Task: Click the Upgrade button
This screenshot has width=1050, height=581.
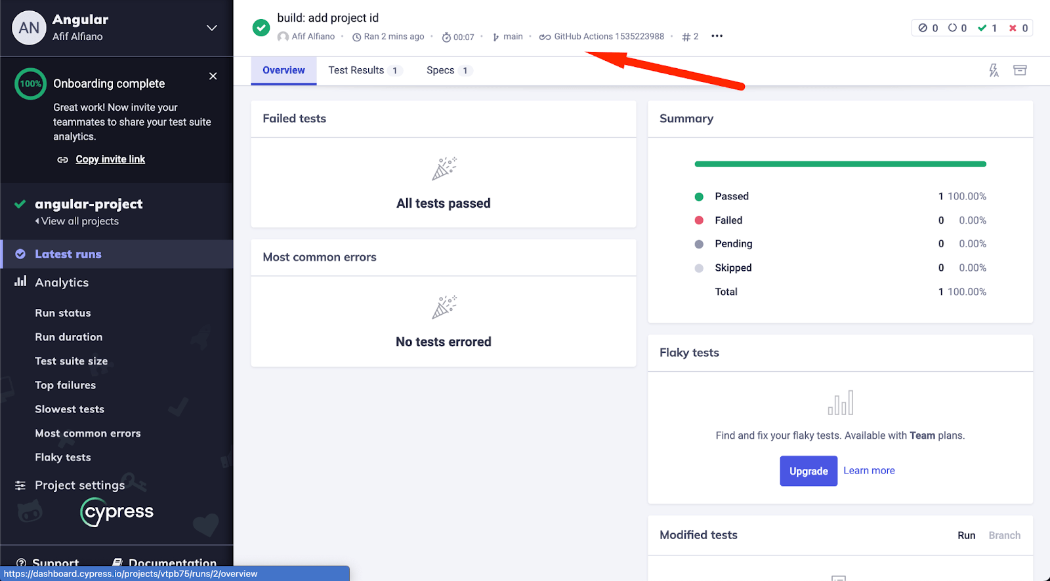Action: [808, 471]
